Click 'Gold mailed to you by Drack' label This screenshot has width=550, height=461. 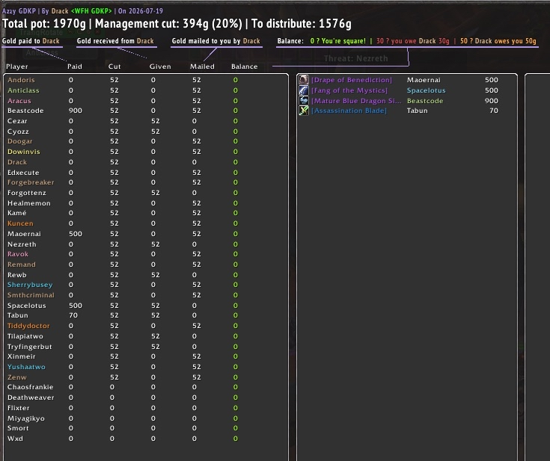coord(216,41)
